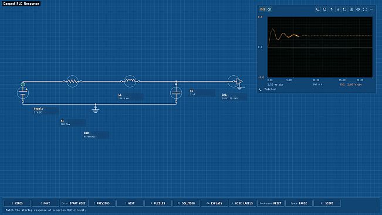Open the PUZZLES list
This screenshot has height=215, width=382.
point(158,203)
